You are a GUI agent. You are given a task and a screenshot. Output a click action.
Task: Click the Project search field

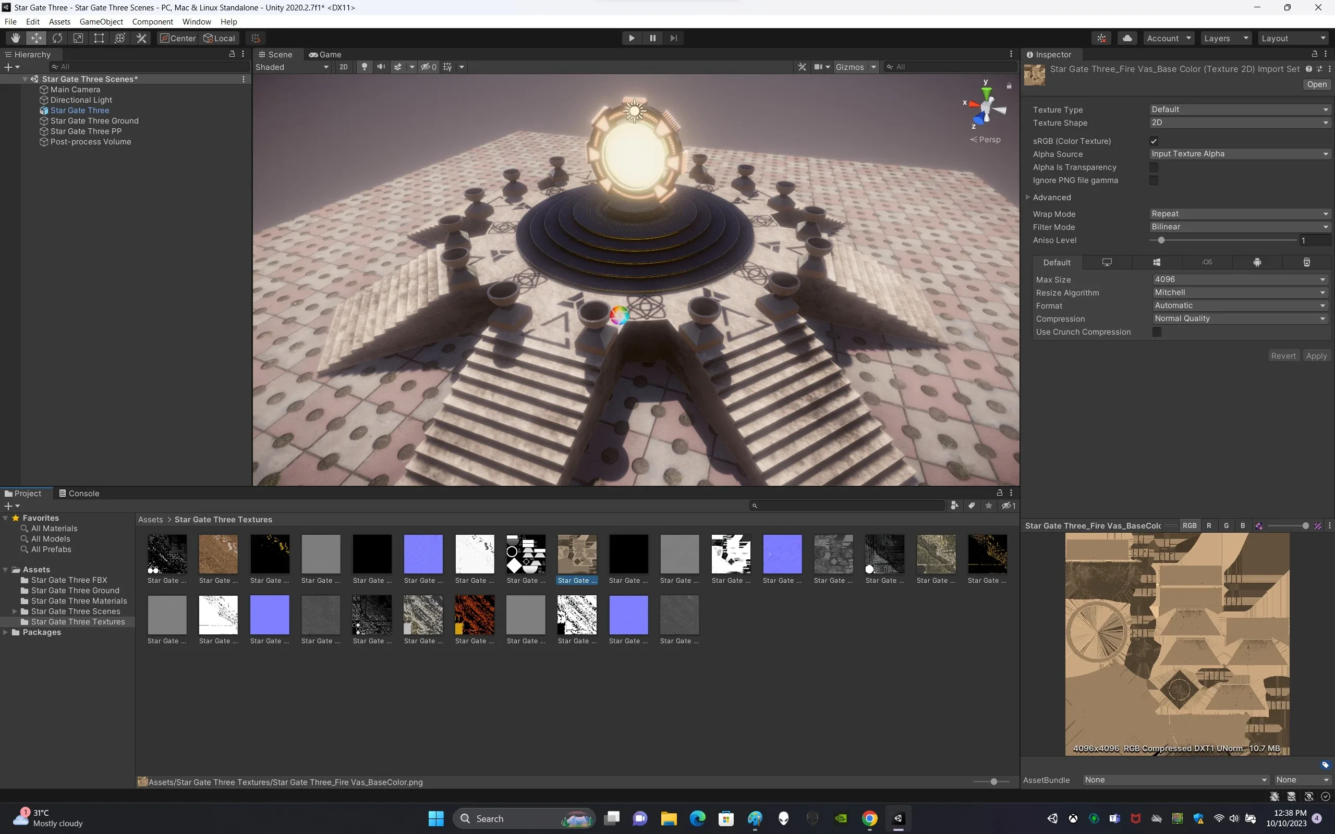coord(847,505)
